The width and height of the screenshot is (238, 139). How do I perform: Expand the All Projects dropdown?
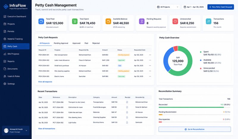(167, 7)
